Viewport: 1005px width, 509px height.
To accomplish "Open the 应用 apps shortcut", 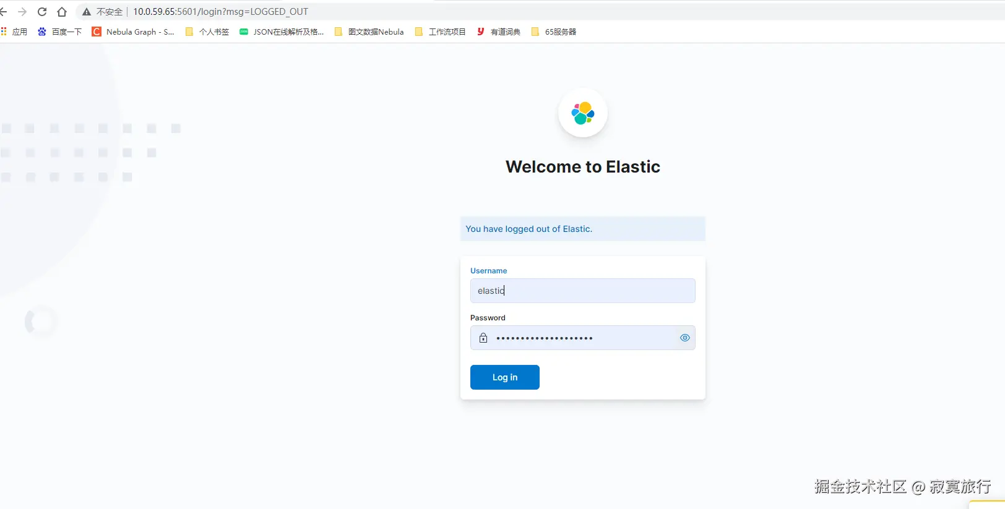I will point(14,32).
